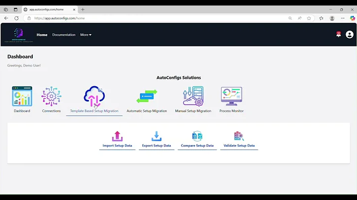Click the 'Greetings, Demo User!' text
The height and width of the screenshot is (200, 357).
click(24, 65)
